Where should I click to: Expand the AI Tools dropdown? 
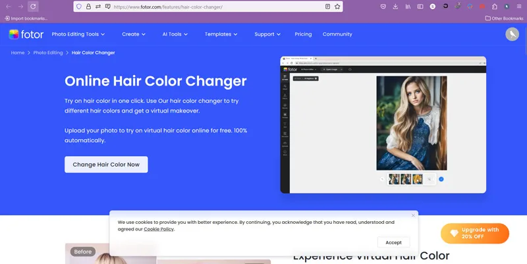click(175, 34)
